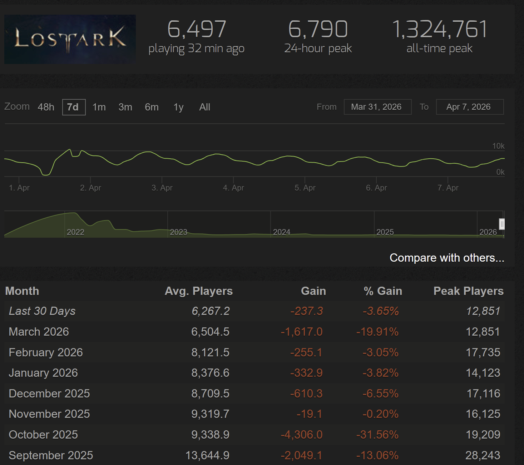This screenshot has width=524, height=465.
Task: Click the chart dip near 1. Apr
Action: [45, 174]
